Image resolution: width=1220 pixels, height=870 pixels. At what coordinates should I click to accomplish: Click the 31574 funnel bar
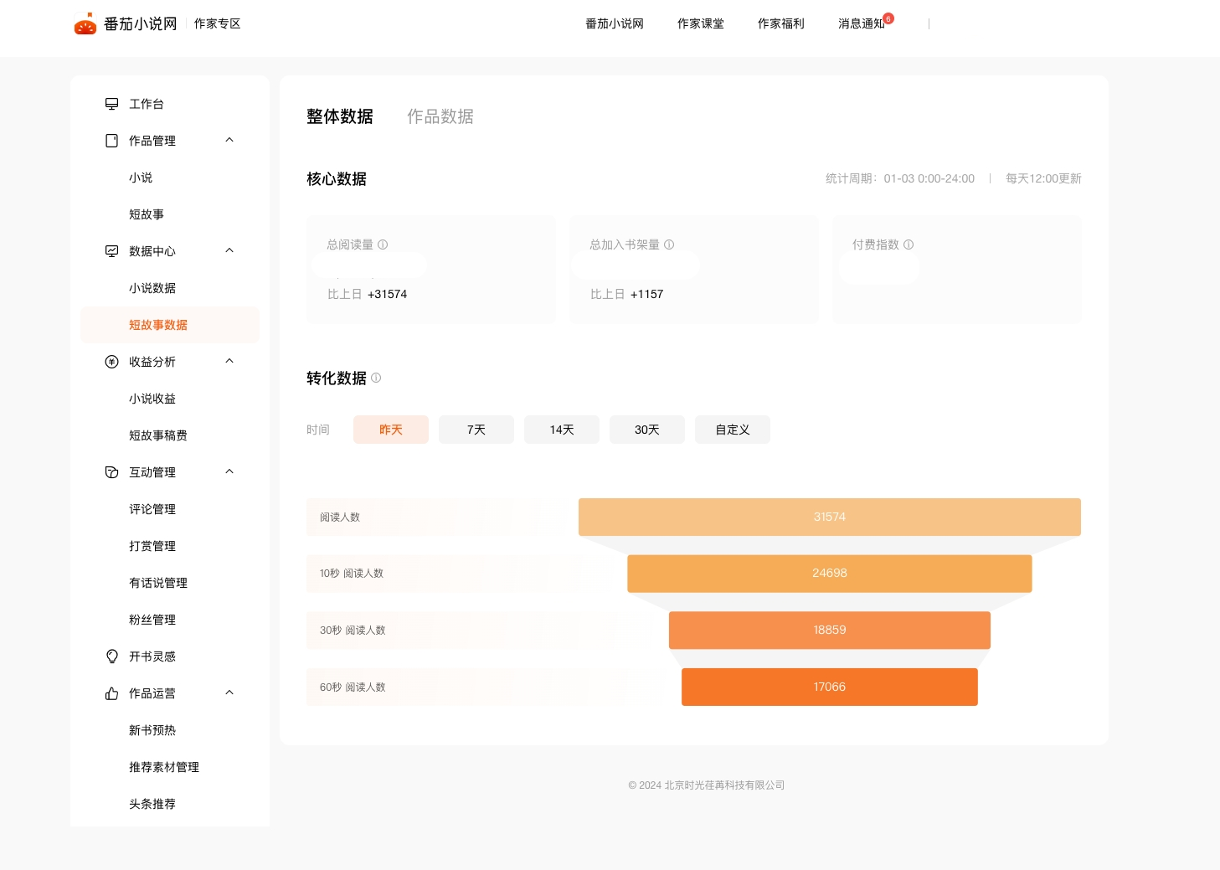click(x=829, y=517)
